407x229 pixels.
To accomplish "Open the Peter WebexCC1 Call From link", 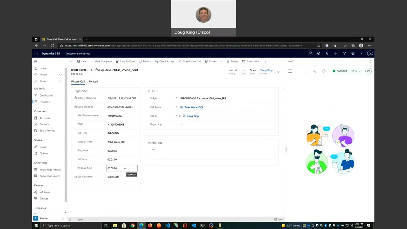I will (x=193, y=107).
